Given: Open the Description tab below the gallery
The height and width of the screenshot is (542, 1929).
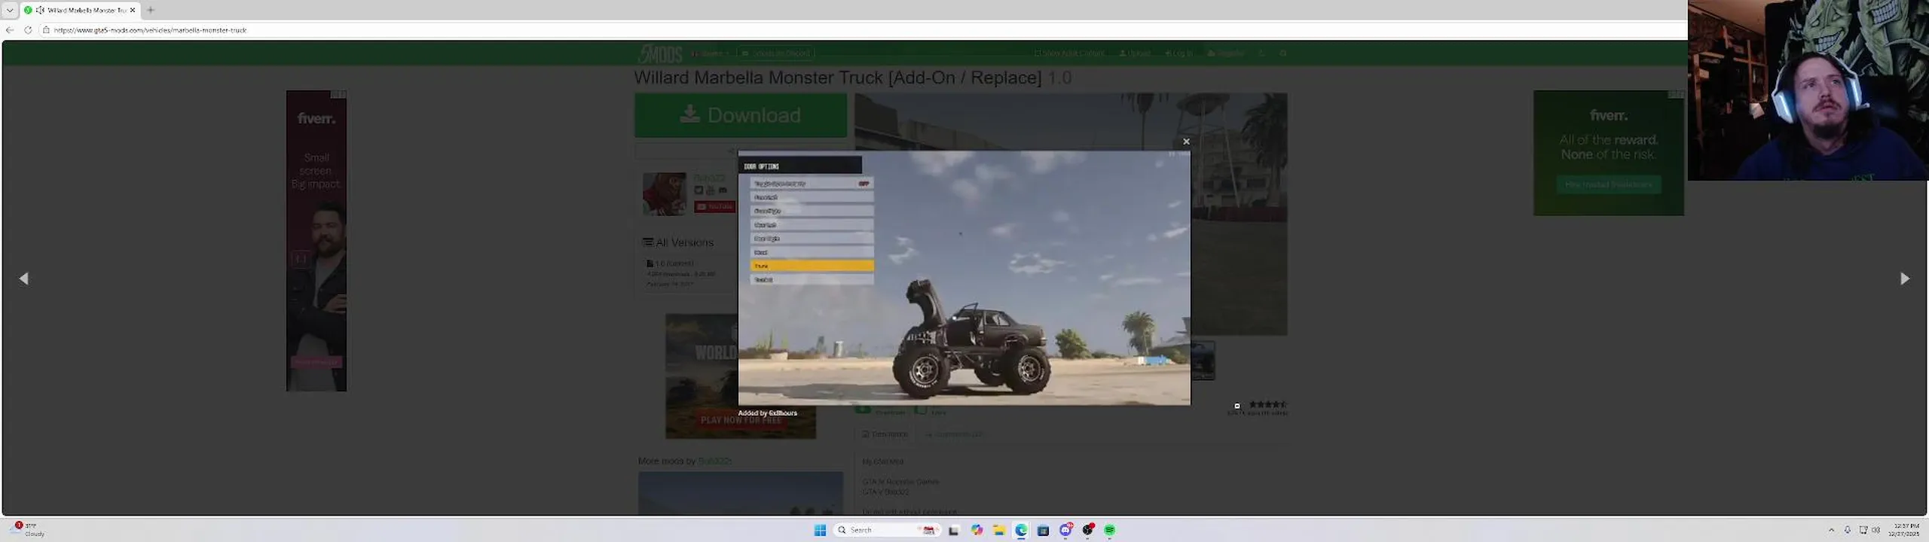Looking at the screenshot, I should [x=885, y=434].
